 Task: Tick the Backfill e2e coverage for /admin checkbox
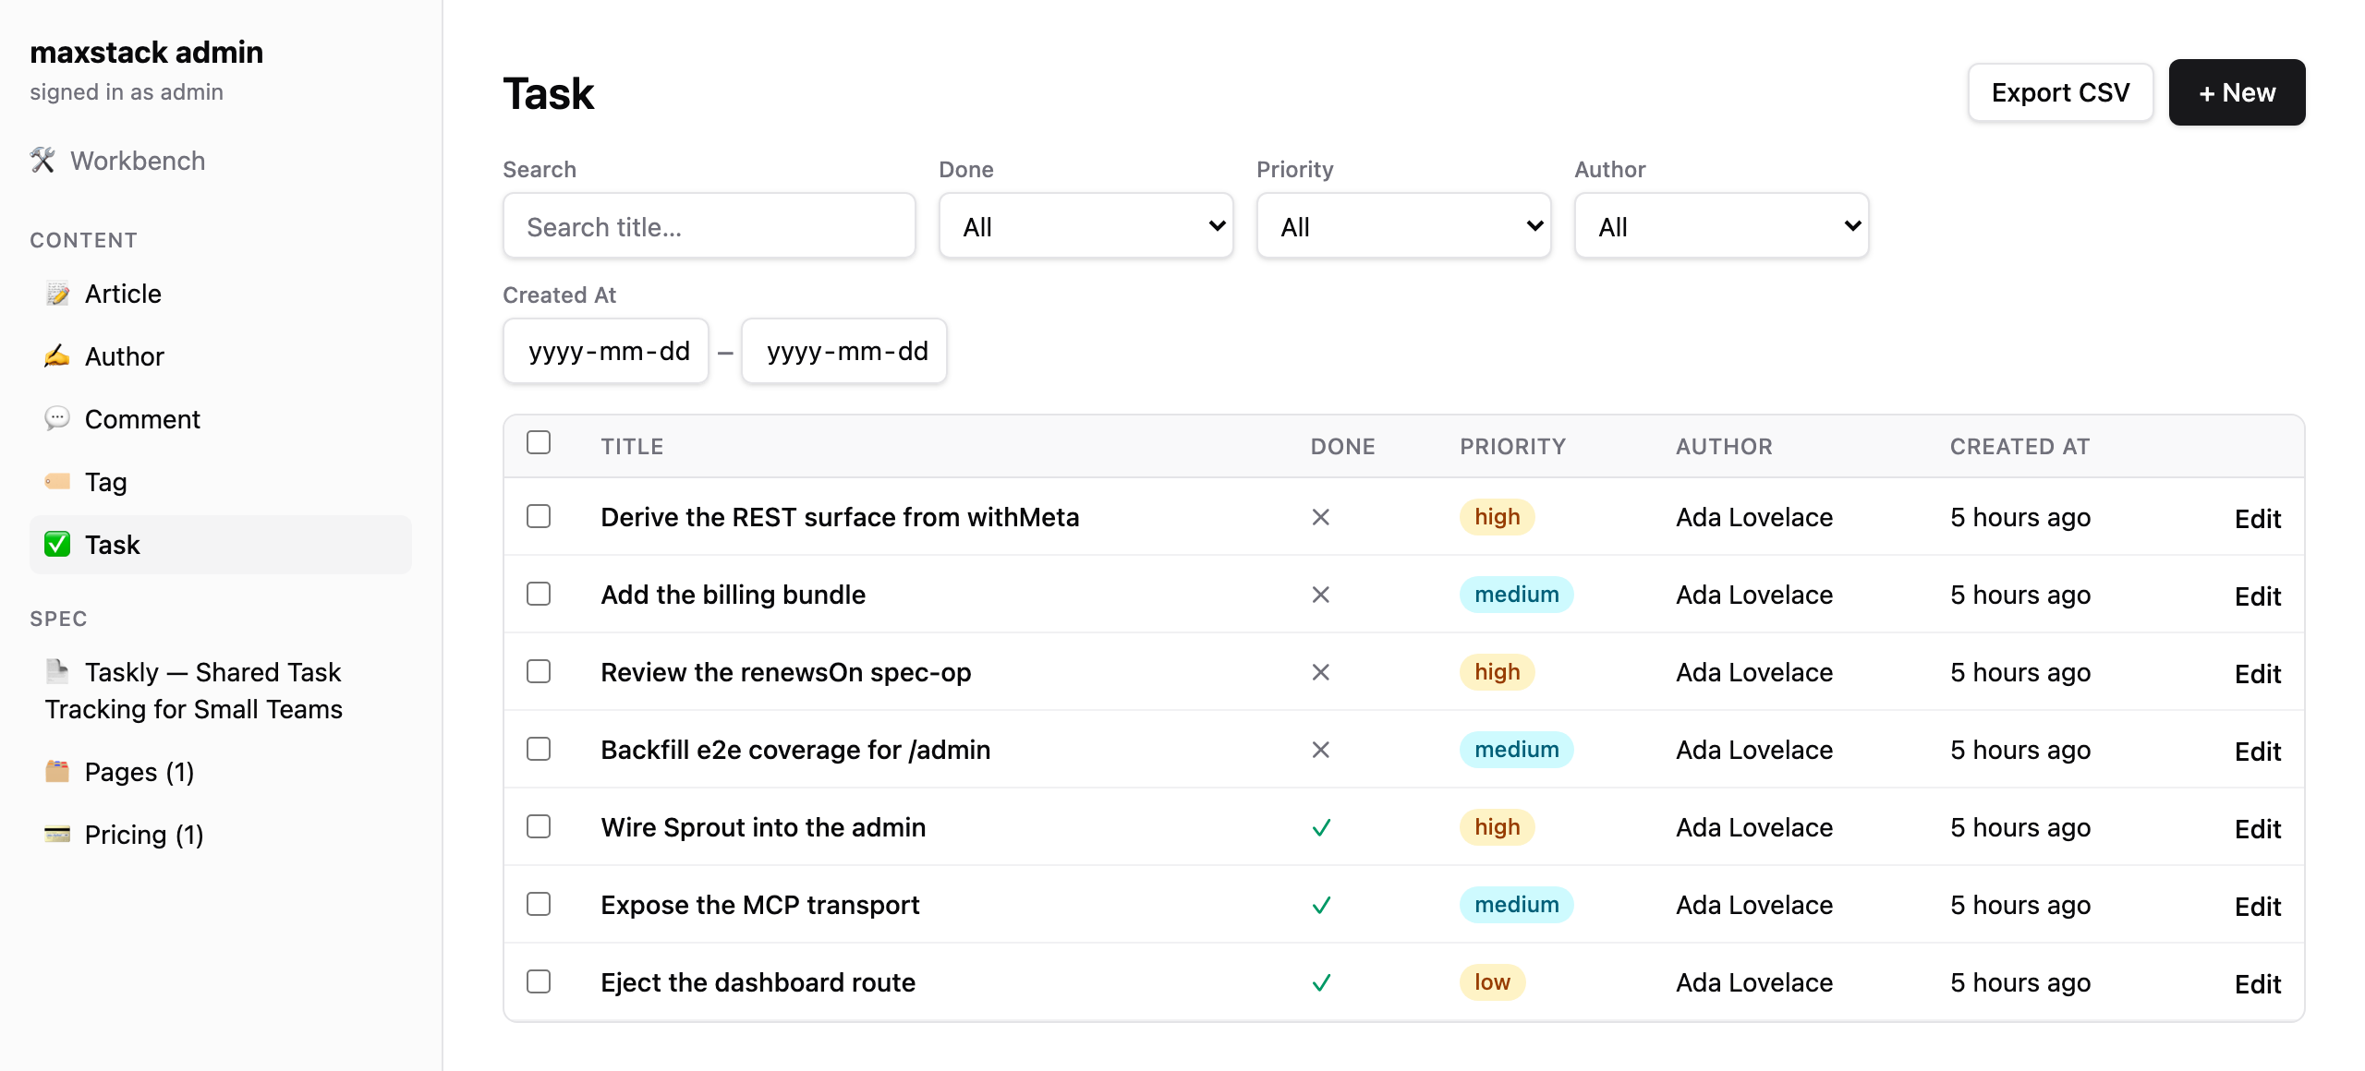tap(539, 749)
